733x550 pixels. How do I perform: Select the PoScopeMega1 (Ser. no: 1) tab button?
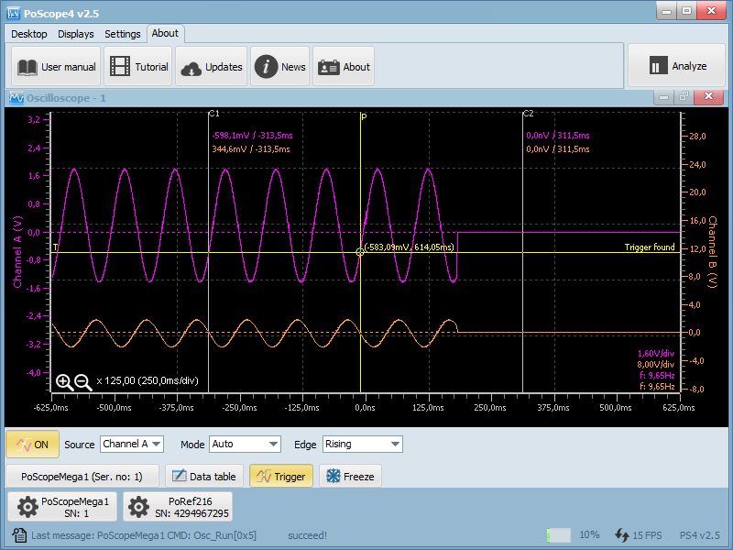(x=83, y=476)
